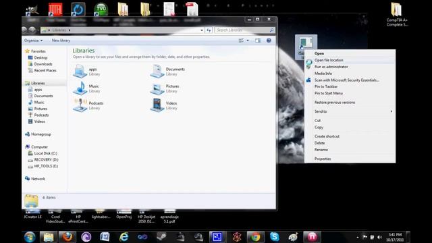Choose Open in the context menu
The image size is (432, 243).
click(x=350, y=53)
